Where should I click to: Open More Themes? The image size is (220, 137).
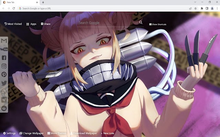(57, 133)
